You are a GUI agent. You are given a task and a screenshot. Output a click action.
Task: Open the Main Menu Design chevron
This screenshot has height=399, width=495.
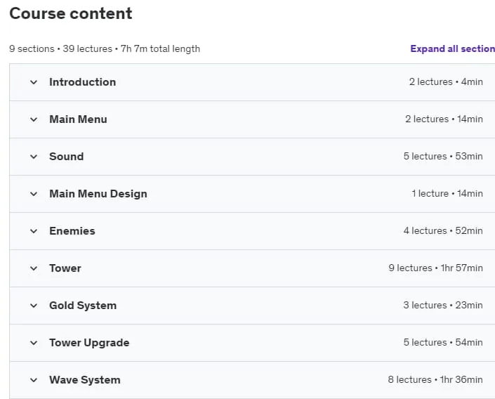click(x=34, y=194)
